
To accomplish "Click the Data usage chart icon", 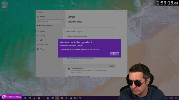I will (38, 45).
